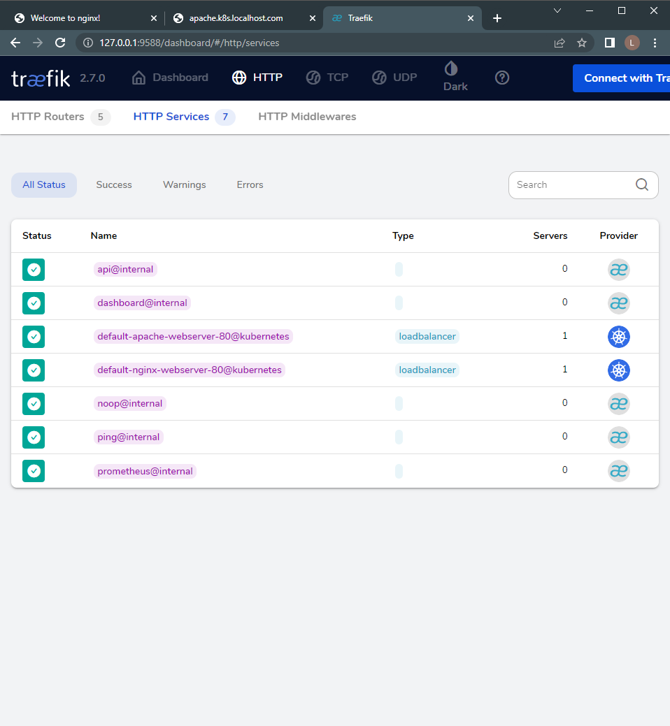
Task: Go to the UDP section
Action: click(x=394, y=78)
